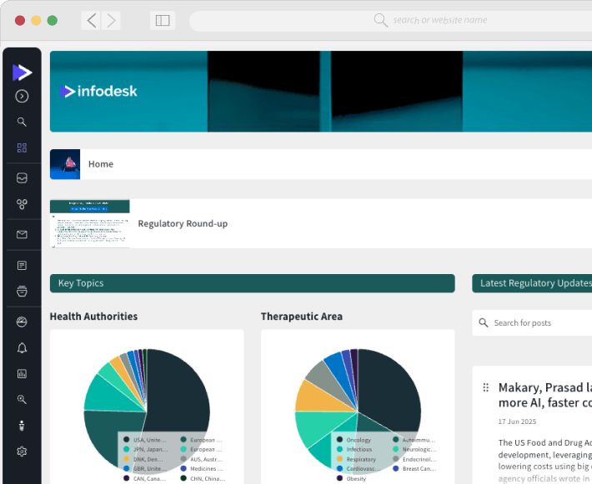
Task: Click the drag handle beside Makary post
Action: [485, 388]
